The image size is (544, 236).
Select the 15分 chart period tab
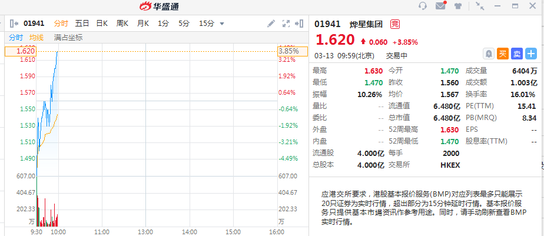pos(206,24)
